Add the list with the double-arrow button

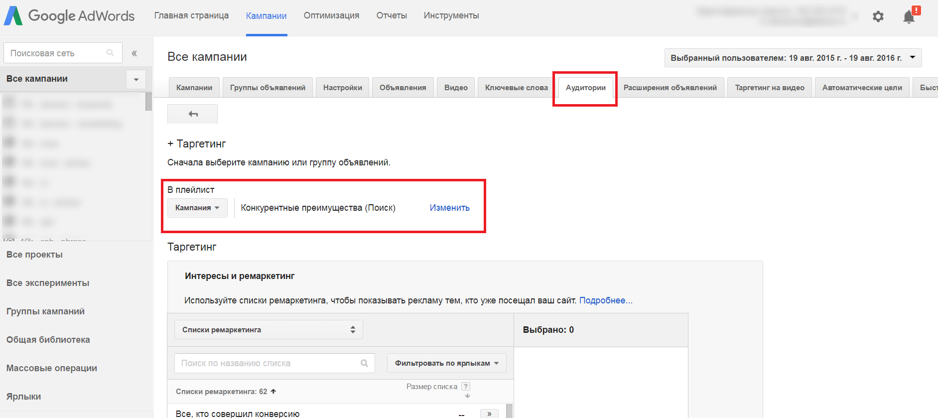(x=489, y=414)
